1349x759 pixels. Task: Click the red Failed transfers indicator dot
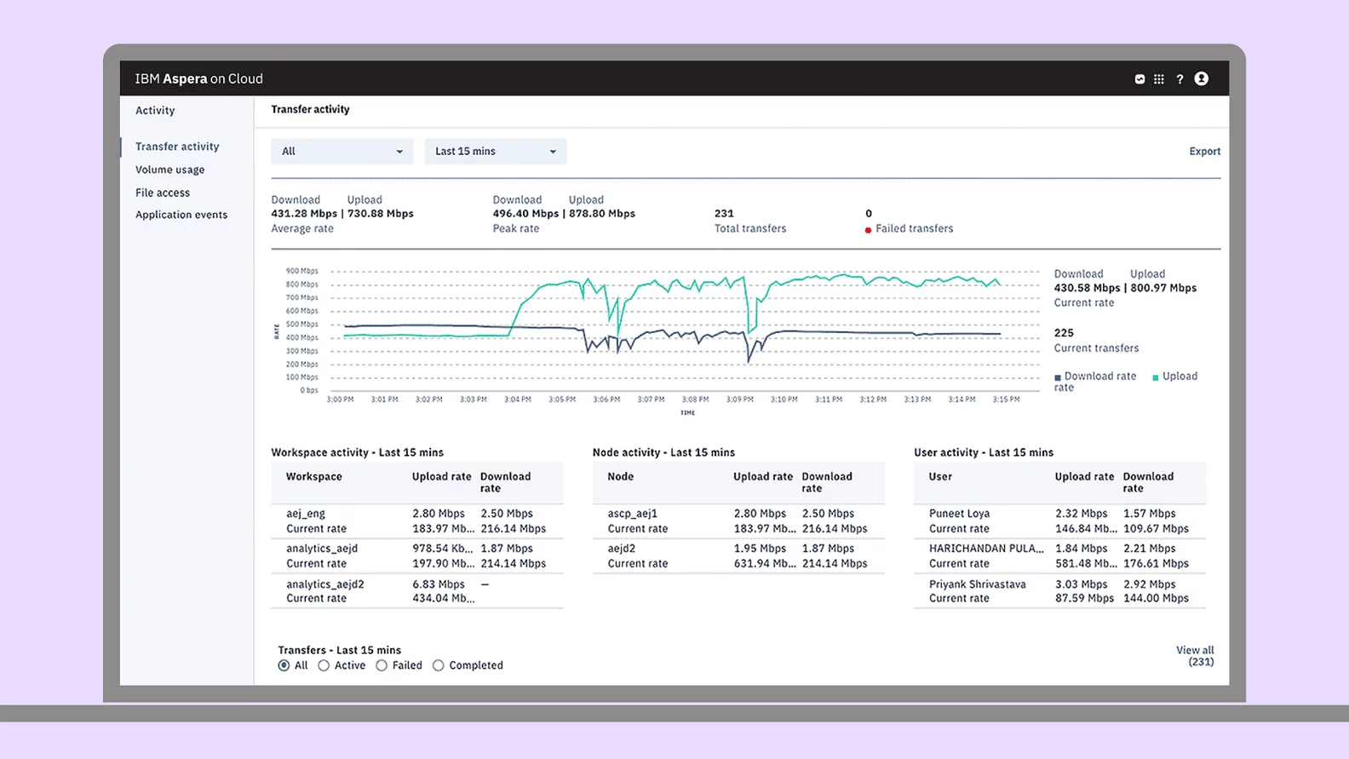pyautogui.click(x=868, y=230)
